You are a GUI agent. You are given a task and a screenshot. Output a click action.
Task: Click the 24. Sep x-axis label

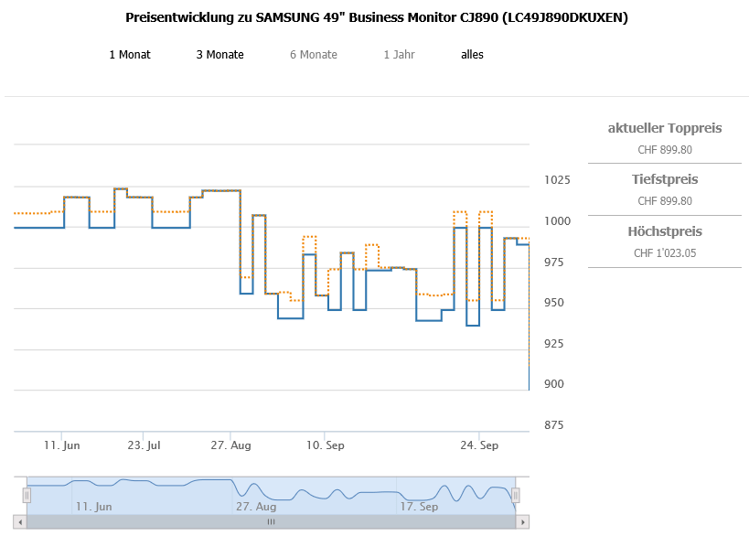point(480,445)
